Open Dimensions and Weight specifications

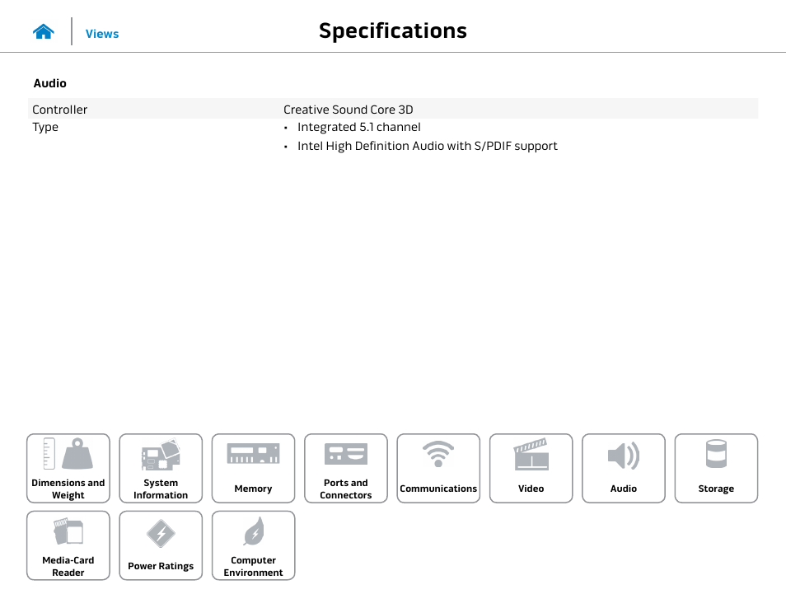[68, 468]
